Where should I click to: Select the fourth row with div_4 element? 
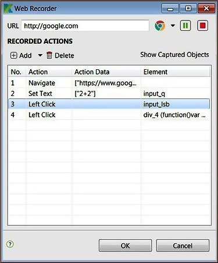(109, 115)
